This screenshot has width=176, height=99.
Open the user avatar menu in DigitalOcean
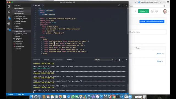point(165,11)
